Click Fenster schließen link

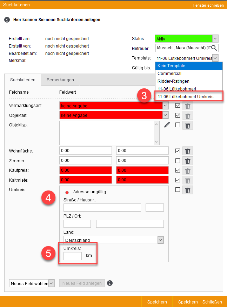pos(208,5)
